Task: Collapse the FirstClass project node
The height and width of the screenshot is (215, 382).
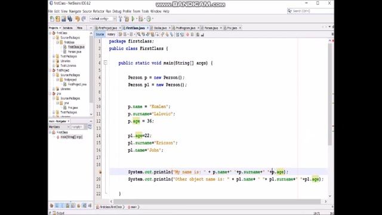Action: click(x=50, y=33)
